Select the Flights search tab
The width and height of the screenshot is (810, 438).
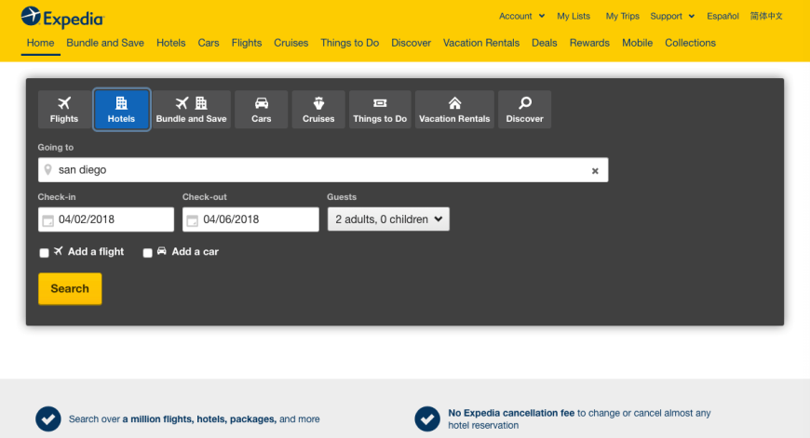tap(64, 110)
